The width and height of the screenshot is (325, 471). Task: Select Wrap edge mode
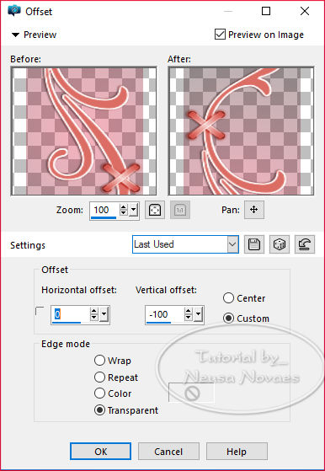point(99,360)
